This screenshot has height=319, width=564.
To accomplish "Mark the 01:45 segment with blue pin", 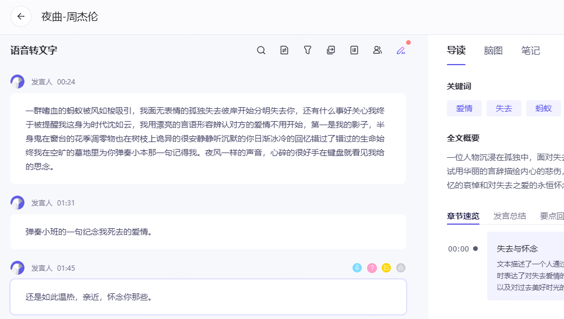I will click(x=357, y=268).
